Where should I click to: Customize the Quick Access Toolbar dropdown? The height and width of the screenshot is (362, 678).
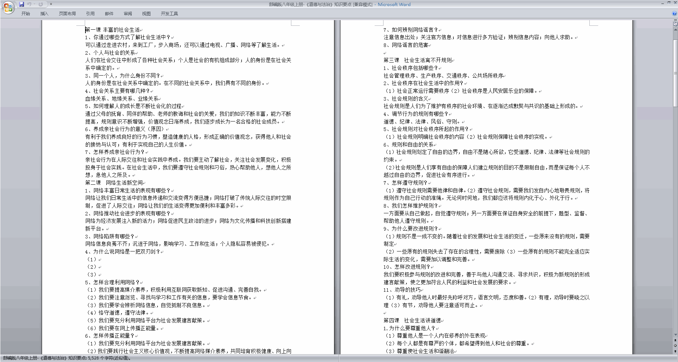(51, 4)
